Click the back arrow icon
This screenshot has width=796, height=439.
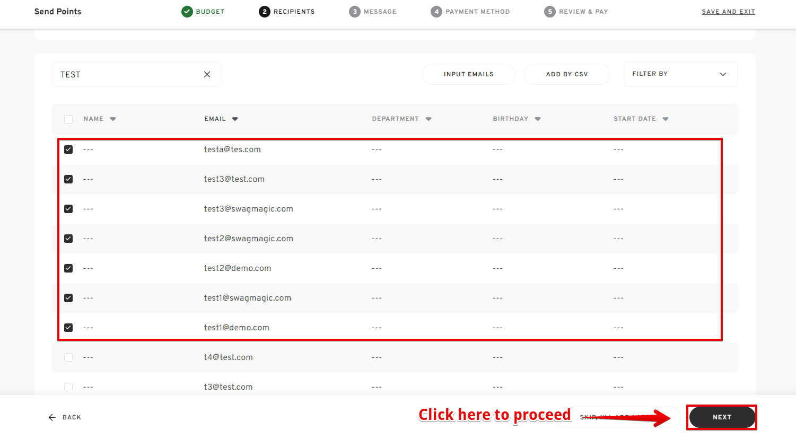click(x=52, y=417)
